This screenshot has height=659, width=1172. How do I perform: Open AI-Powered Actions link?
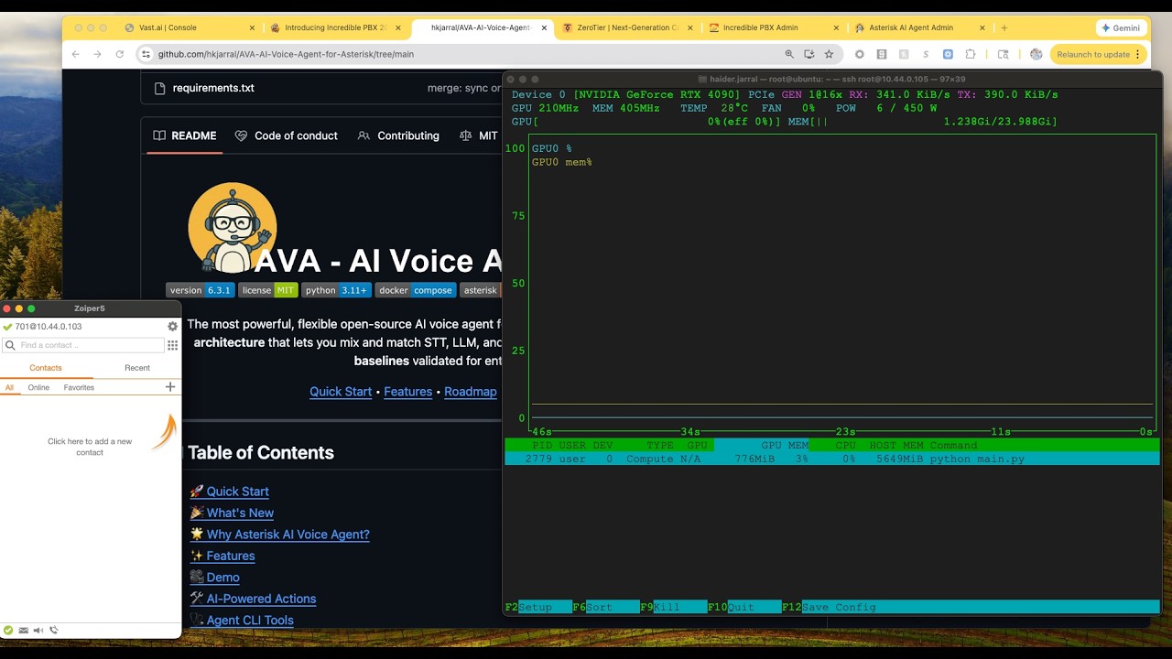261,599
